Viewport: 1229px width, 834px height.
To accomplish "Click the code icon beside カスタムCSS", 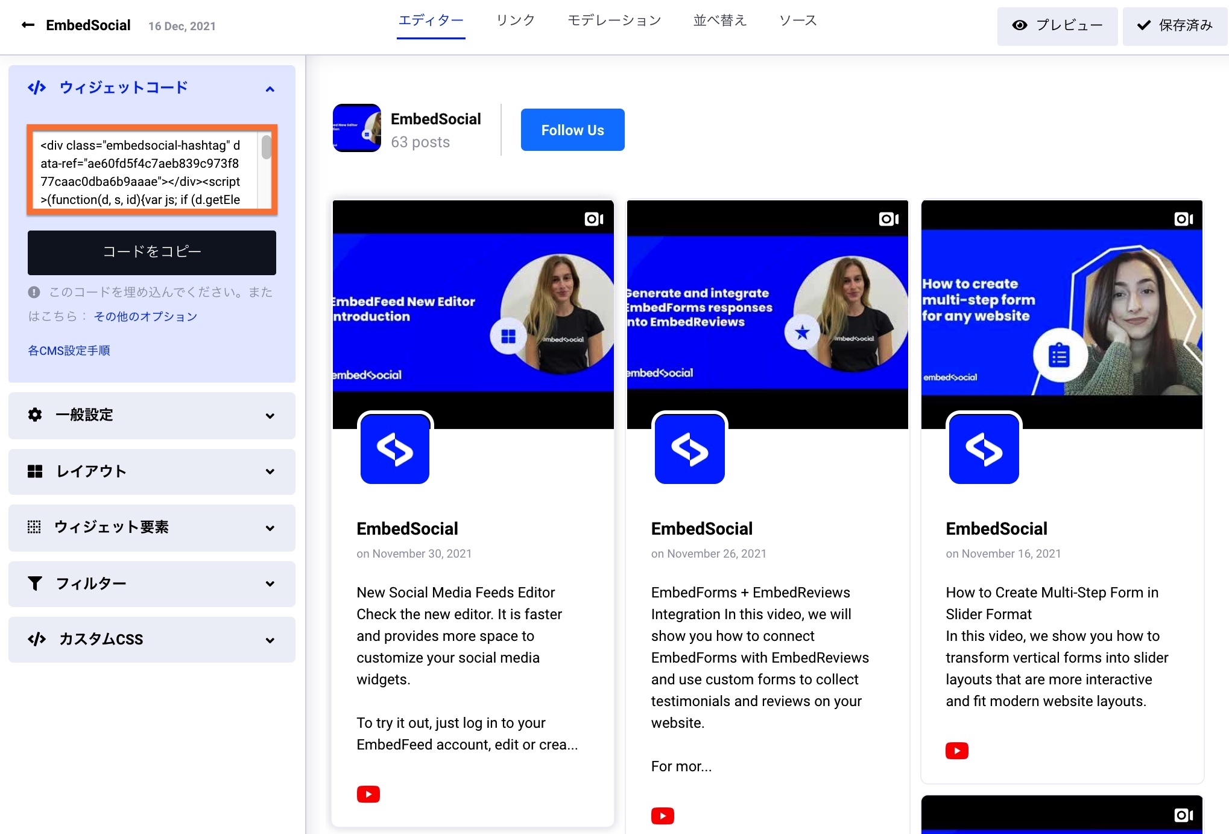I will [37, 640].
